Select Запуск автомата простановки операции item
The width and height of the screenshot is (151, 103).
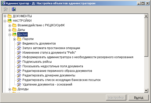tap(51, 48)
